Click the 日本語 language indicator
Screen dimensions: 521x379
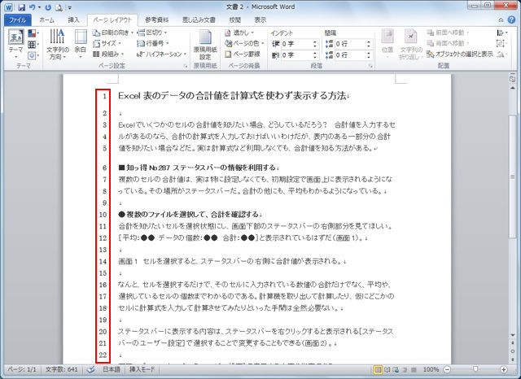(x=111, y=369)
